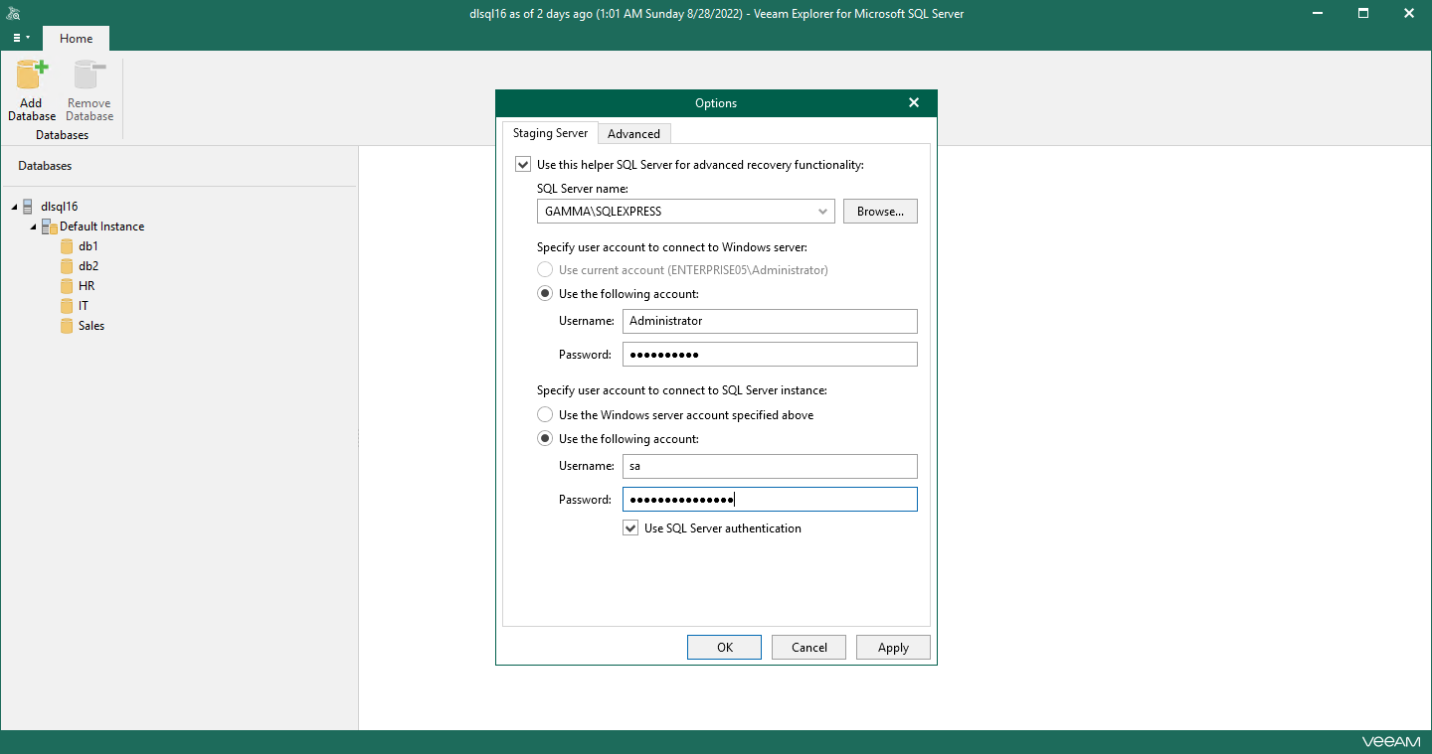Image resolution: width=1432 pixels, height=754 pixels.
Task: Switch to the Advanced tab
Action: (633, 134)
